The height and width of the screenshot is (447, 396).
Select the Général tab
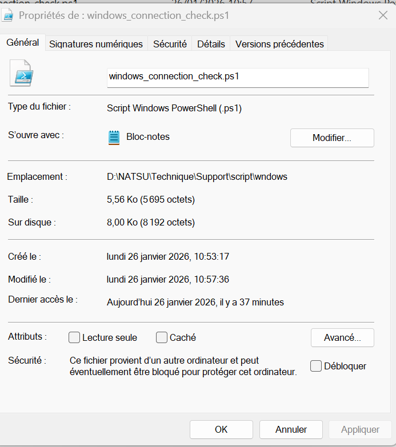point(23,43)
